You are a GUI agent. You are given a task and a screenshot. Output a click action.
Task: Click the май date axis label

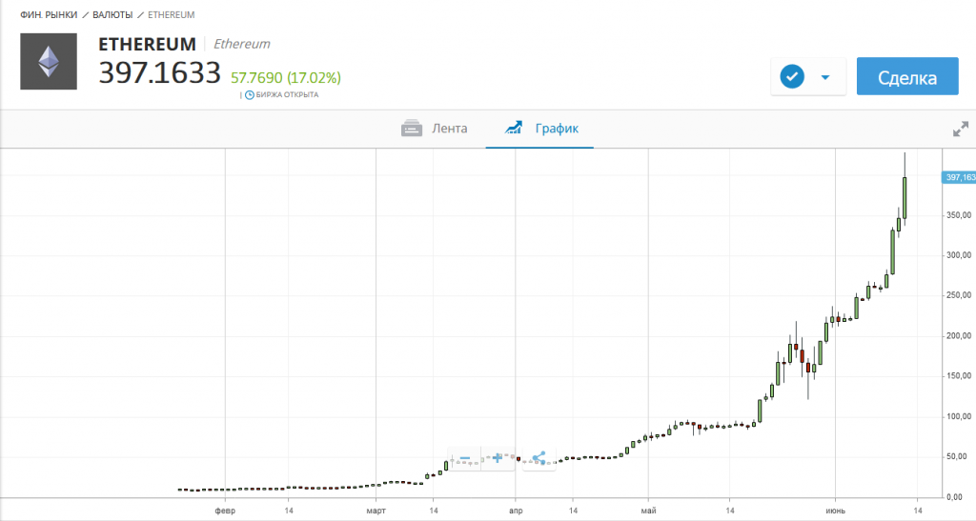tap(648, 511)
